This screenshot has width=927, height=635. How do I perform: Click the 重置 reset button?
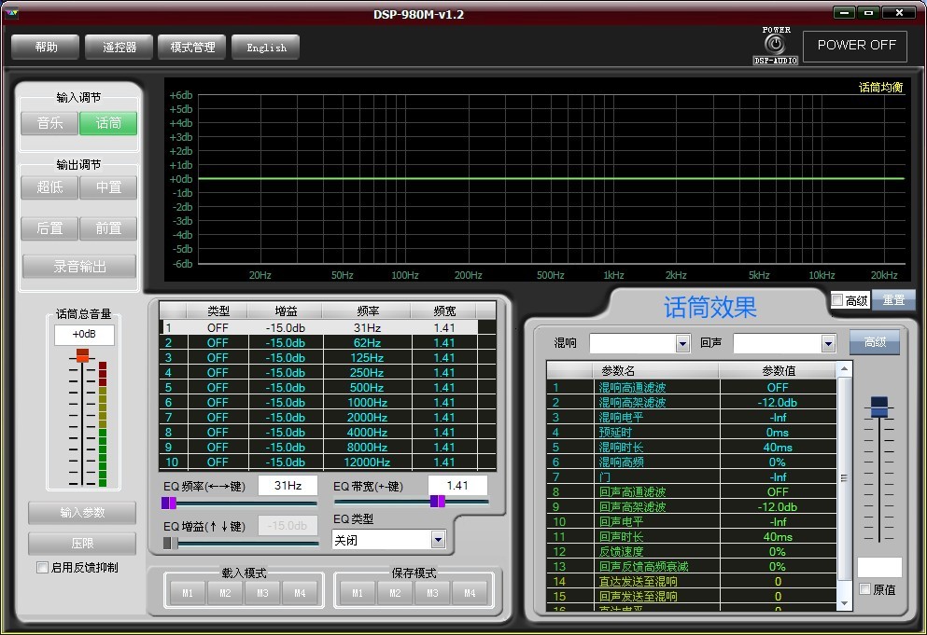point(892,299)
